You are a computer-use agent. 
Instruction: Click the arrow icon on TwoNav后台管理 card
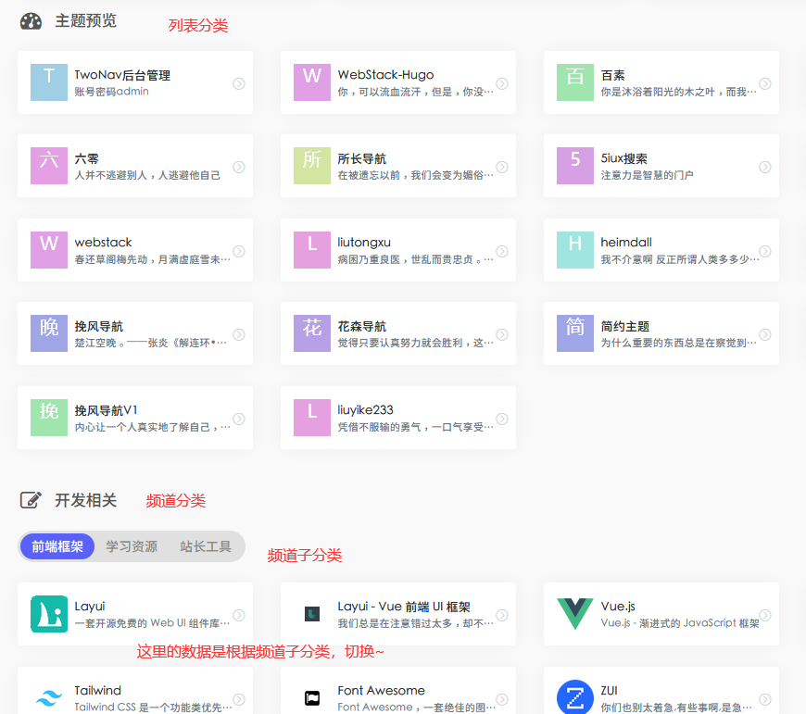click(239, 83)
